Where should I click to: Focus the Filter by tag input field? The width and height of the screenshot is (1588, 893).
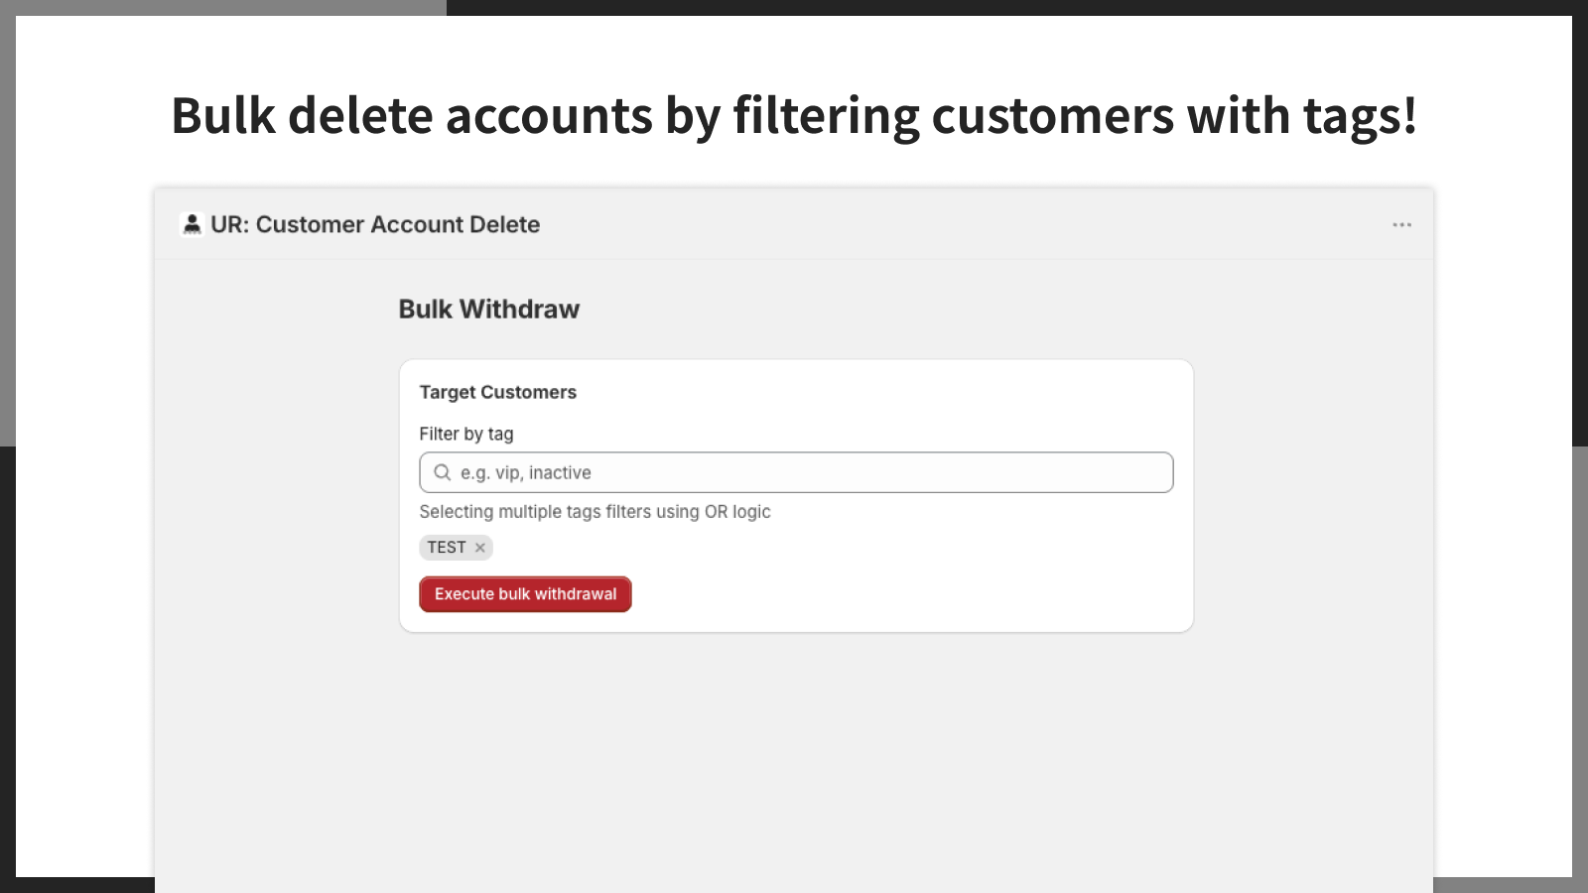tap(796, 472)
